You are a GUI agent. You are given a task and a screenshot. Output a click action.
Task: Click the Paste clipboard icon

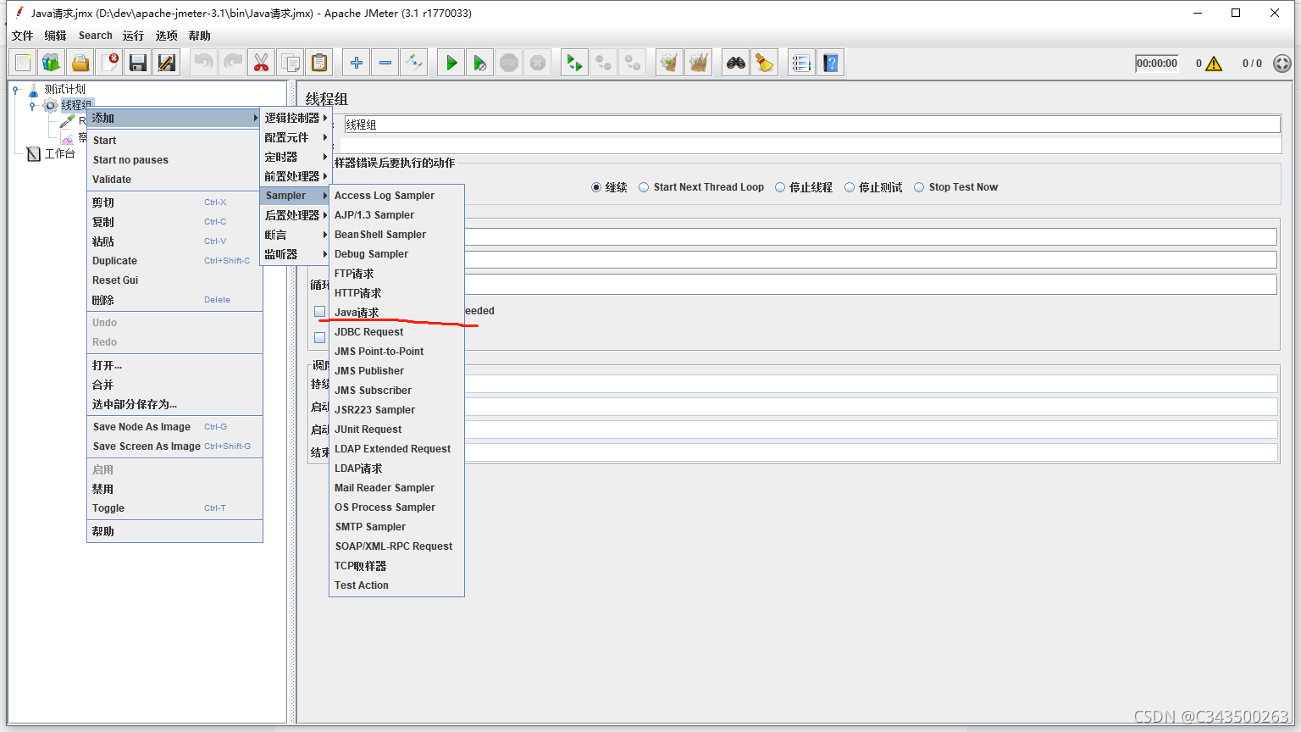[x=319, y=63]
